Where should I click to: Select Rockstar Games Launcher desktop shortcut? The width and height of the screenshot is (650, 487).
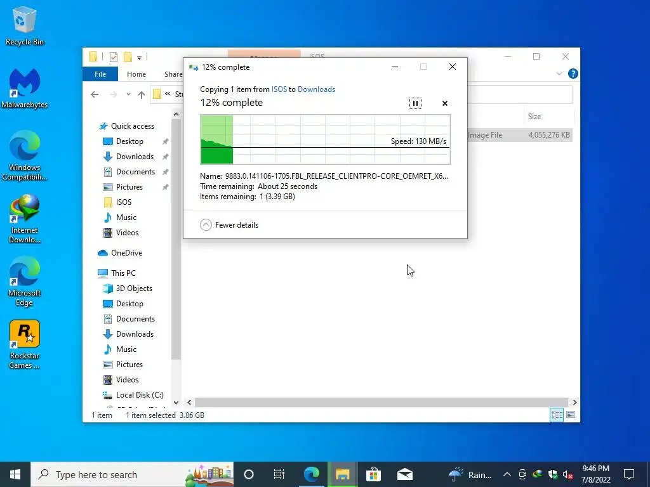pos(25,344)
